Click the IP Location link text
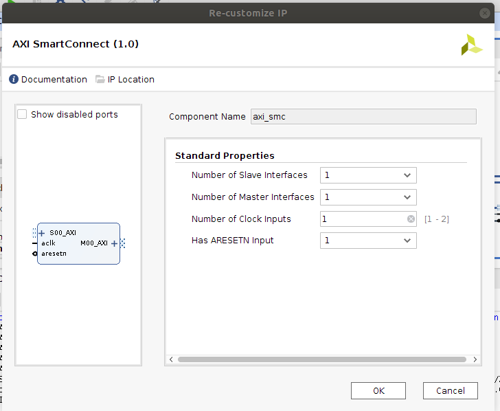Screen dimensions: 500x411 (130, 80)
